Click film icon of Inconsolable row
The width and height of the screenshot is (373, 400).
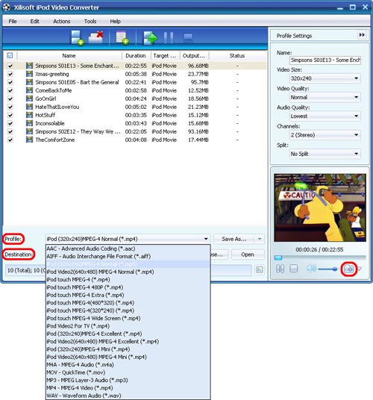[x=29, y=123]
